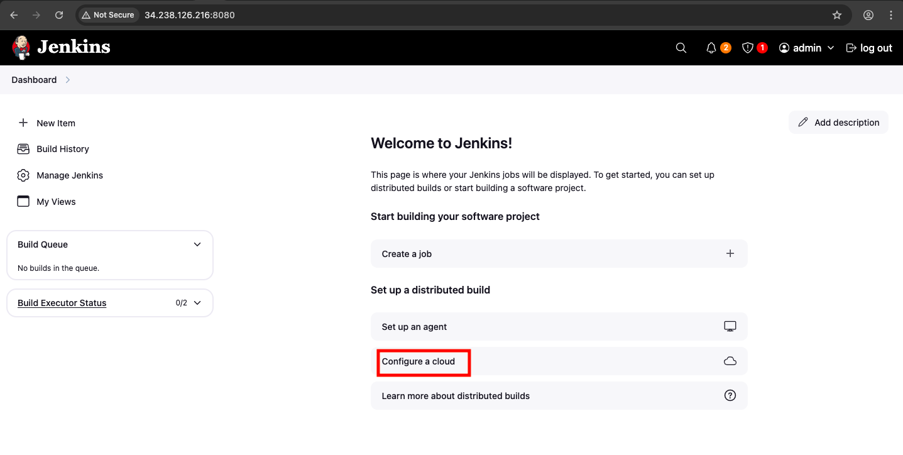Screen dimensions: 903x455
Task: Expand the Dashboard breadcrumb chevron
Action: tap(68, 80)
